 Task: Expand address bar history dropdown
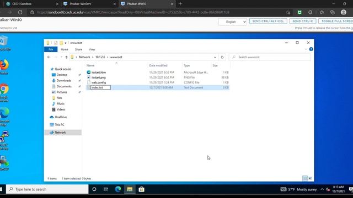tap(215, 57)
